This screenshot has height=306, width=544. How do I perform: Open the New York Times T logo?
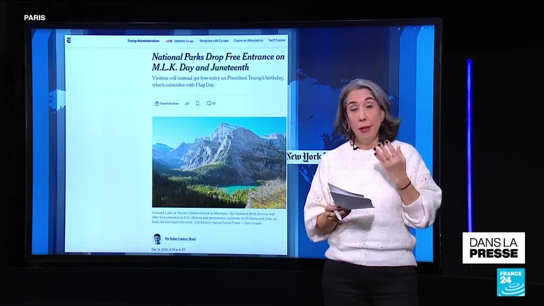tap(69, 40)
